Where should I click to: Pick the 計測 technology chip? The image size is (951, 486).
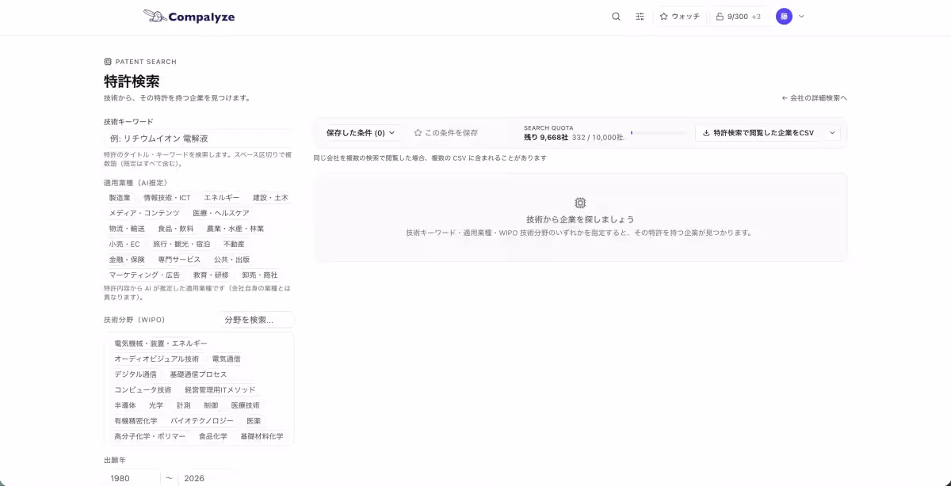183,405
